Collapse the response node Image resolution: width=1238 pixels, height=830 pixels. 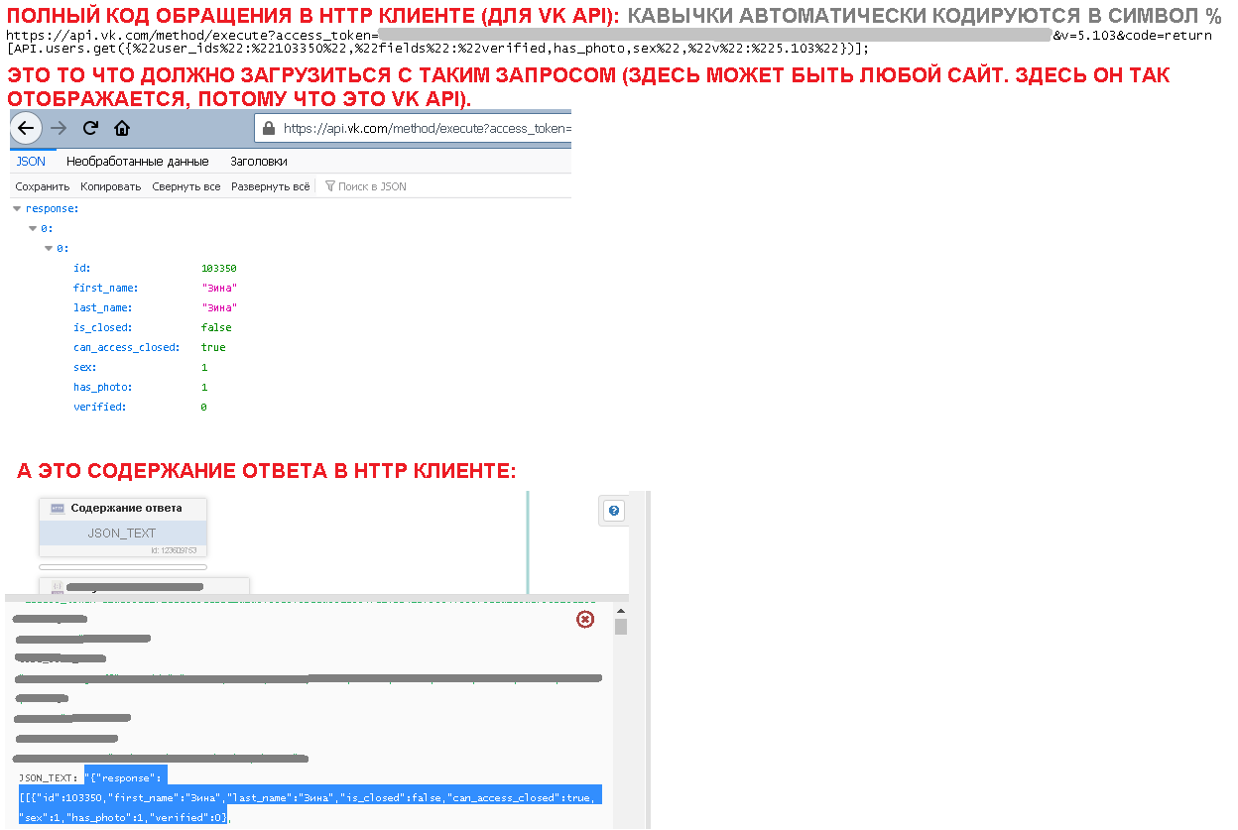[17, 208]
